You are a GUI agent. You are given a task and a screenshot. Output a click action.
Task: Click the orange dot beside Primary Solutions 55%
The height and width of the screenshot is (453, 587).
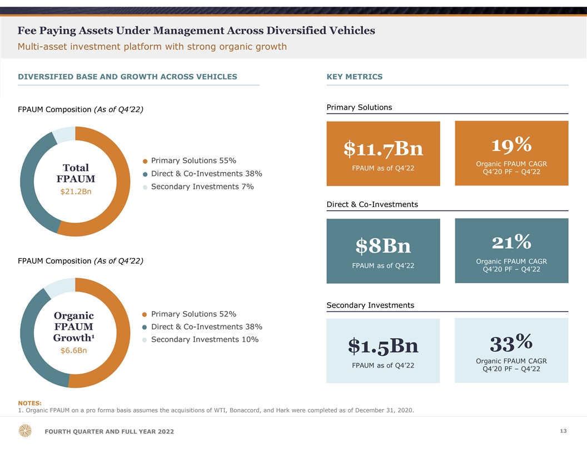click(145, 162)
